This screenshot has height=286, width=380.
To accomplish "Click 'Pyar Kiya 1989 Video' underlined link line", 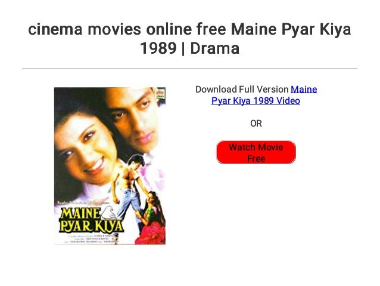I will coord(256,100).
